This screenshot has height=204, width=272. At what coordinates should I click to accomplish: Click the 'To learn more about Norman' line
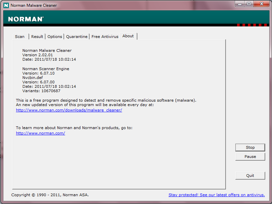pos(74,128)
